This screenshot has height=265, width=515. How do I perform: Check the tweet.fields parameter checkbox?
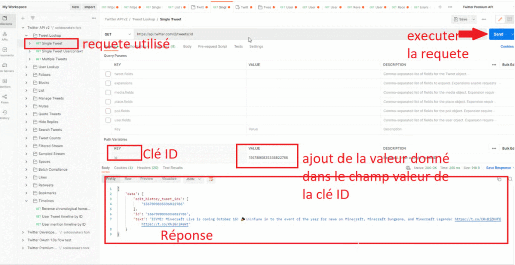108,74
